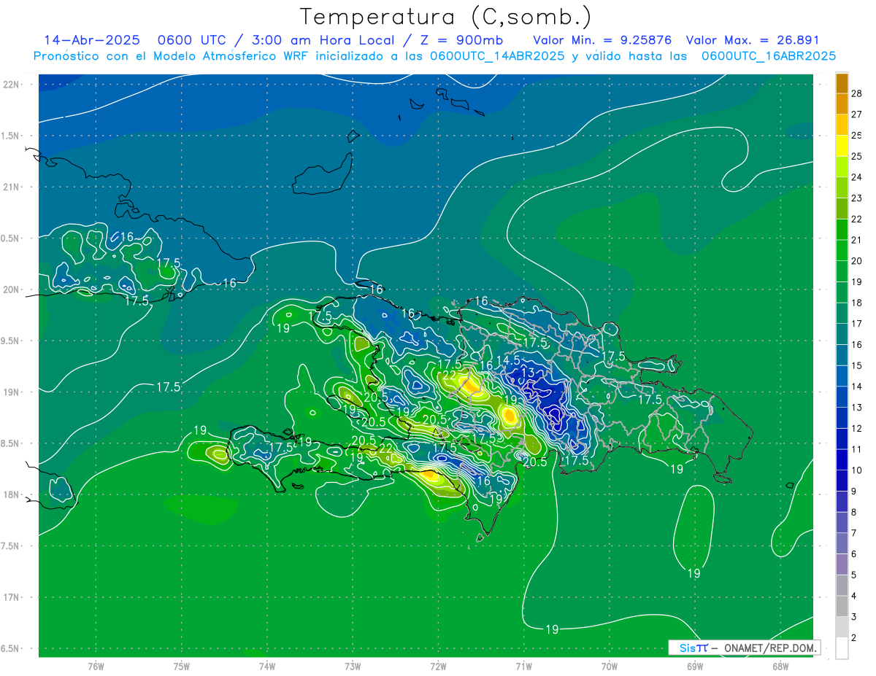876x676 pixels.
Task: Click the colorbar label "12"
Action: [857, 428]
